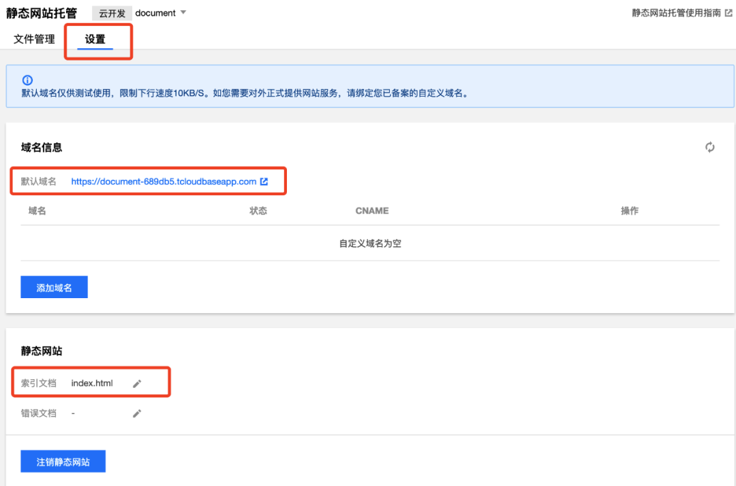Click the 操作 column header

tap(630, 211)
